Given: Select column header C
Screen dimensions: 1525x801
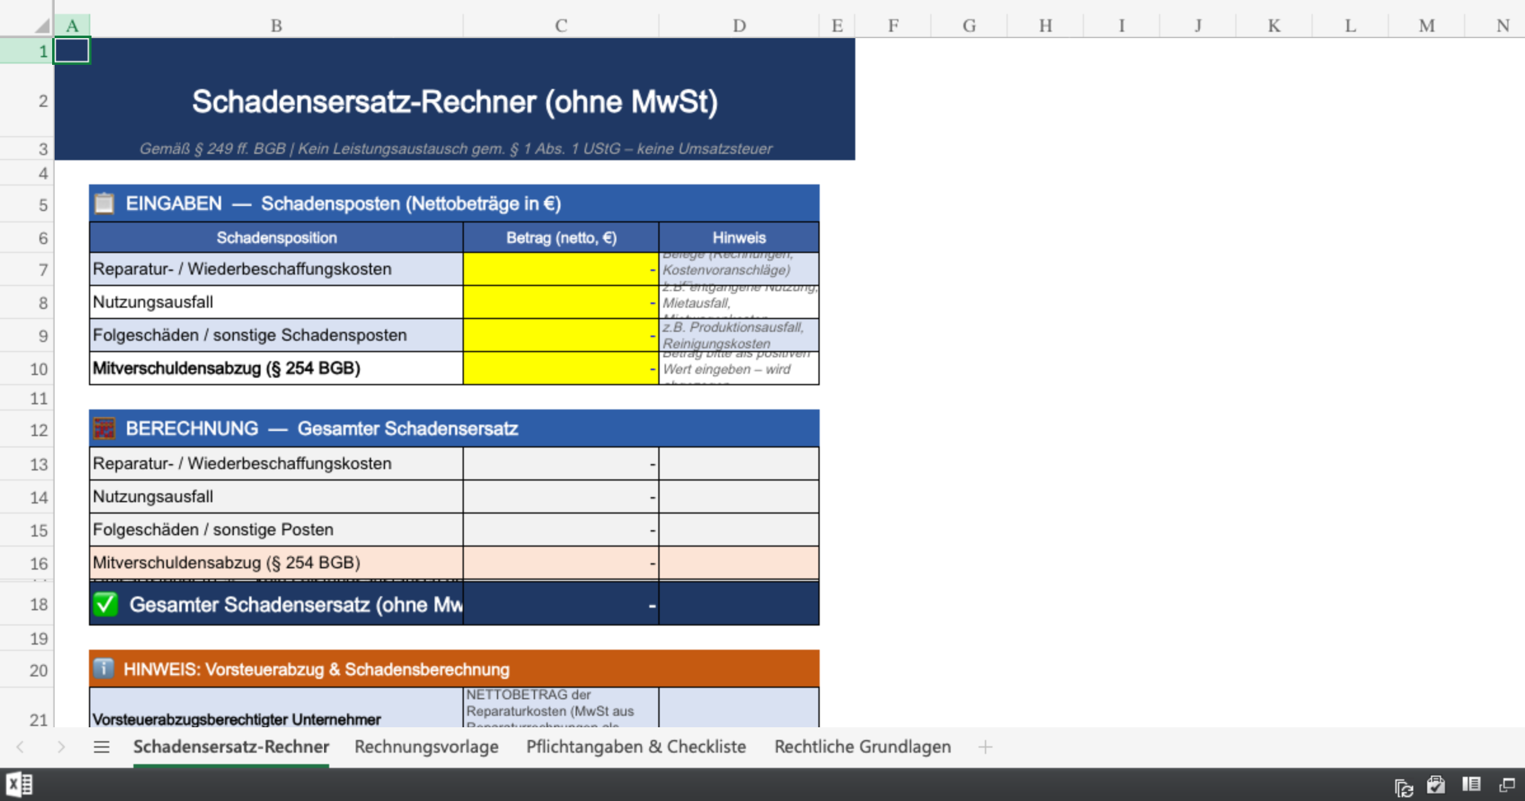Looking at the screenshot, I should pyautogui.click(x=559, y=25).
